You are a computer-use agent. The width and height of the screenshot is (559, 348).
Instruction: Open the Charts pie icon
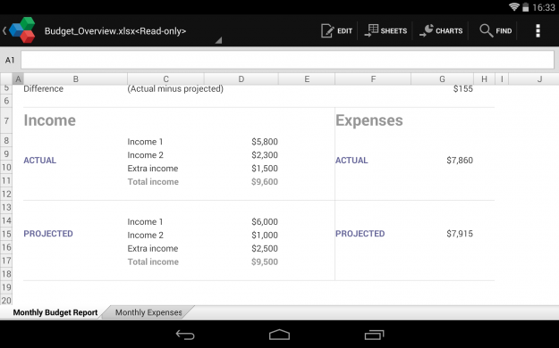coord(427,30)
